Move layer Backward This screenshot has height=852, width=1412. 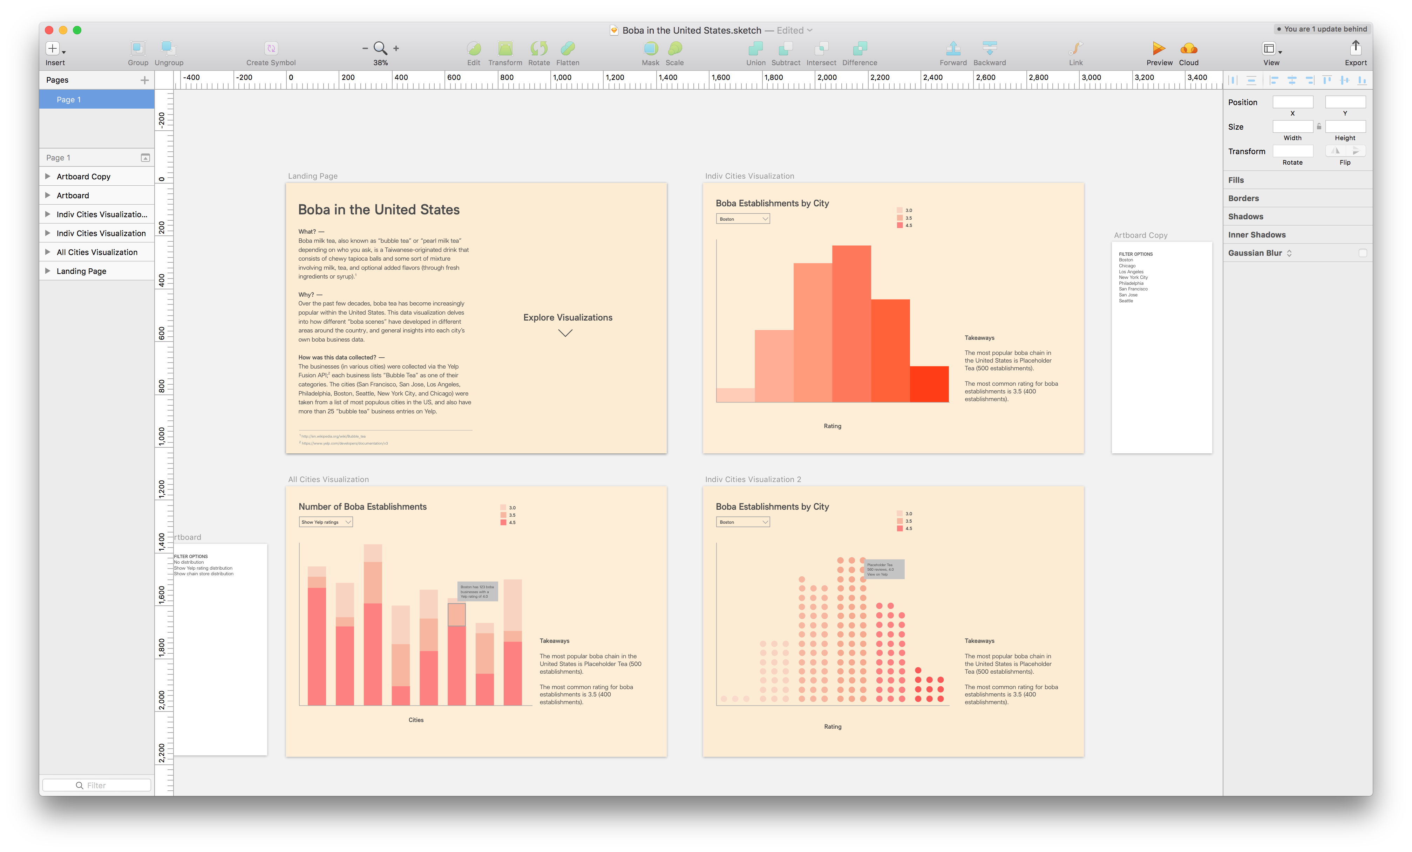click(990, 48)
